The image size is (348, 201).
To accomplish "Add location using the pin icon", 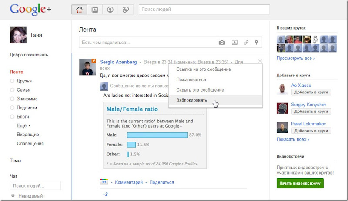I will pos(256,43).
